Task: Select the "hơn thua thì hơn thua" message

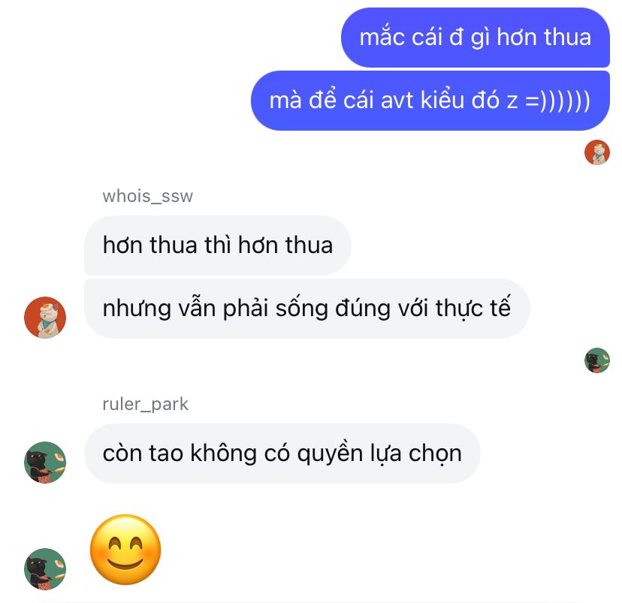Action: pos(217,246)
